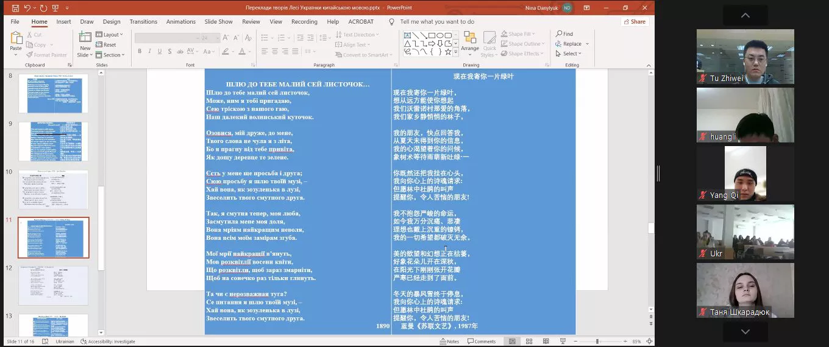Screen dimensions: 829x347
Task: Click the zoom slider in the status bar
Action: (x=597, y=342)
